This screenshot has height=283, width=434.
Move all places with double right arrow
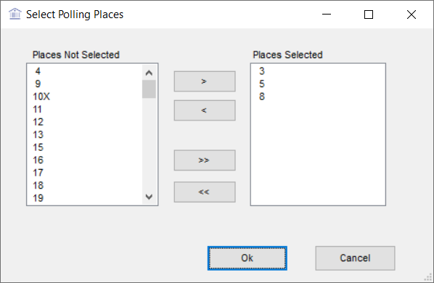(205, 160)
